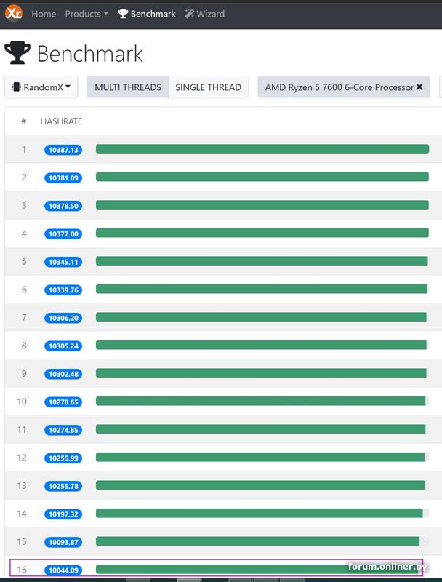Open hashrate badge 10387.13
Screen dimensions: 442x582
coord(63,150)
